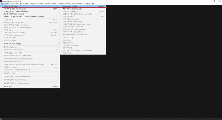This screenshot has height=120, width=222.
Task: Open the Help menu
Action: tap(89, 4)
